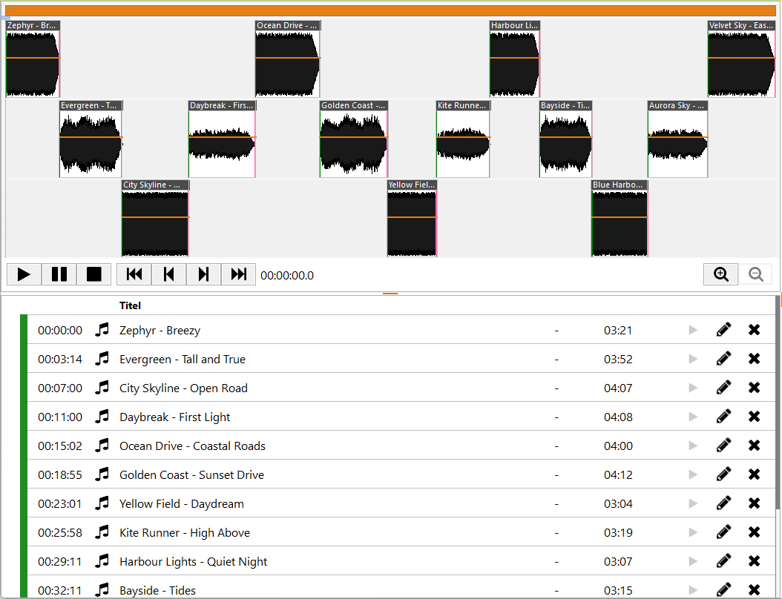Screen dimensions: 782x599
Task: Select the Zephyr clip in the timeline
Action: [33, 59]
